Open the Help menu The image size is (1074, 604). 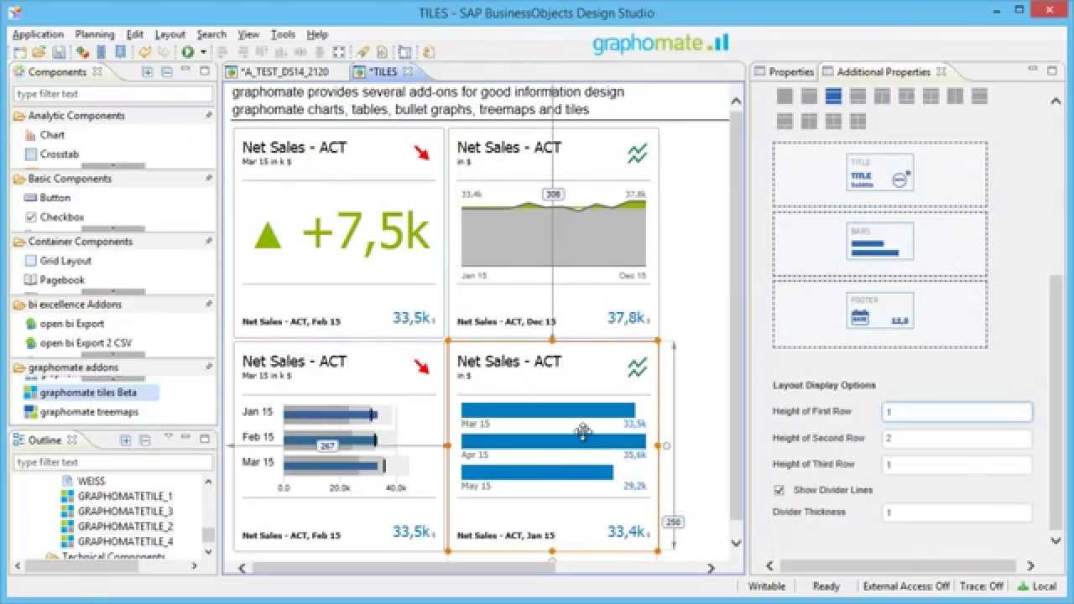[x=317, y=34]
